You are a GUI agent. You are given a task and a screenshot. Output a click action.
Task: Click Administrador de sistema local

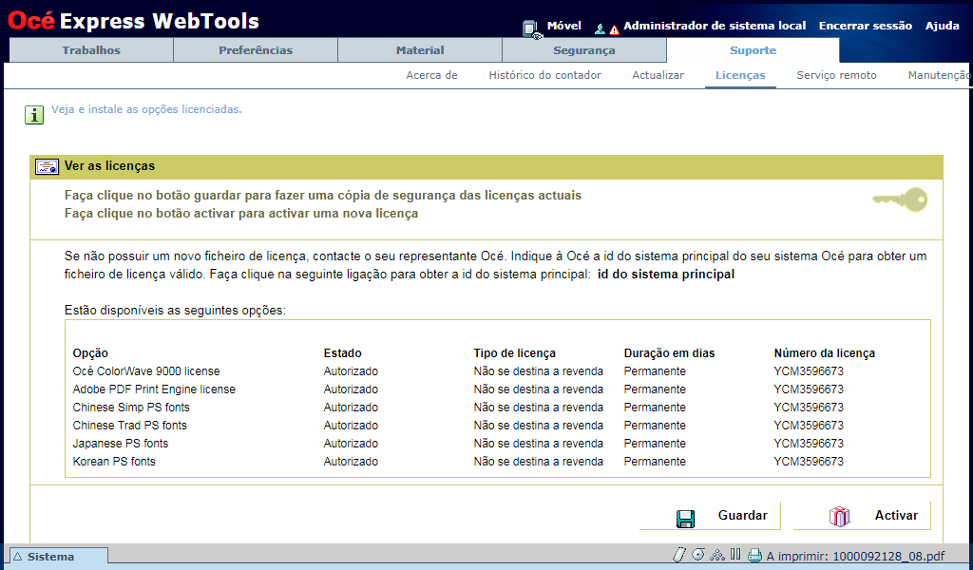pos(715,26)
